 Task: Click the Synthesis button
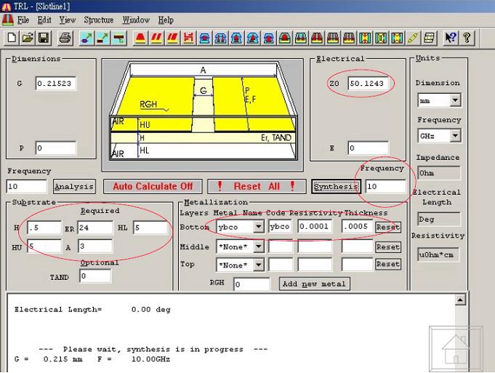click(337, 186)
